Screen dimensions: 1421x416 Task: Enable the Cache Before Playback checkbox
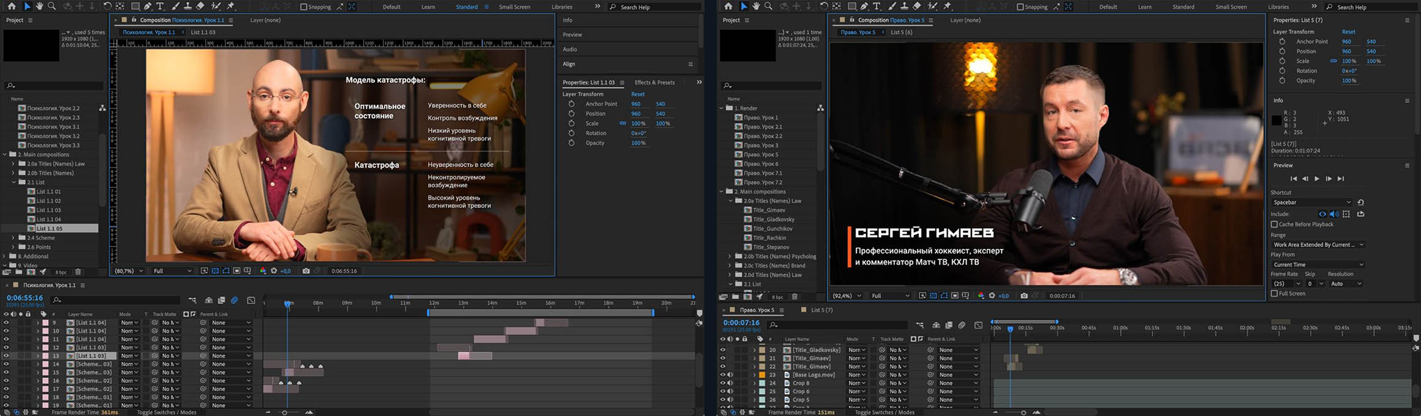click(1275, 225)
